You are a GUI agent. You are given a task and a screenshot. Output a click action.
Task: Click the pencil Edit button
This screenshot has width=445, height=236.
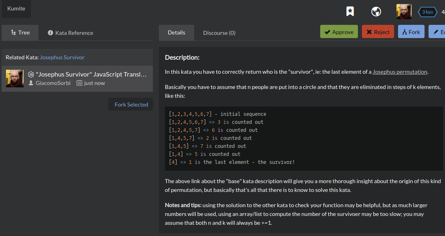pos(437,32)
